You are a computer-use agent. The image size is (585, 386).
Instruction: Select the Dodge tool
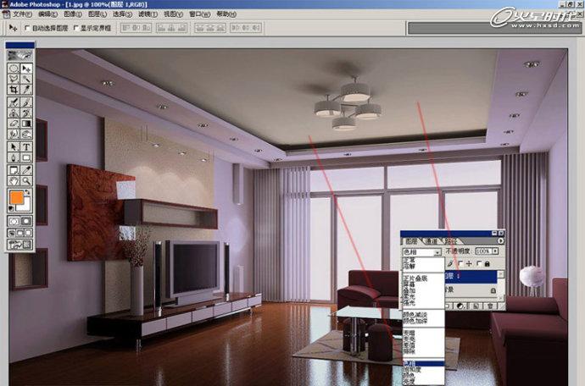(x=26, y=134)
